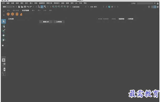Pick the Rotate tool in toolbox
The width and height of the screenshot is (161, 102).
pyautogui.click(x=3, y=40)
